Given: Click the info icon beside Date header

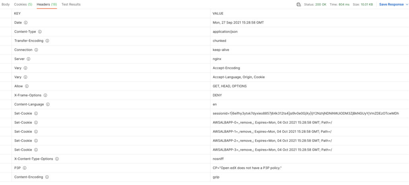Looking at the screenshot, I should pos(25,23).
